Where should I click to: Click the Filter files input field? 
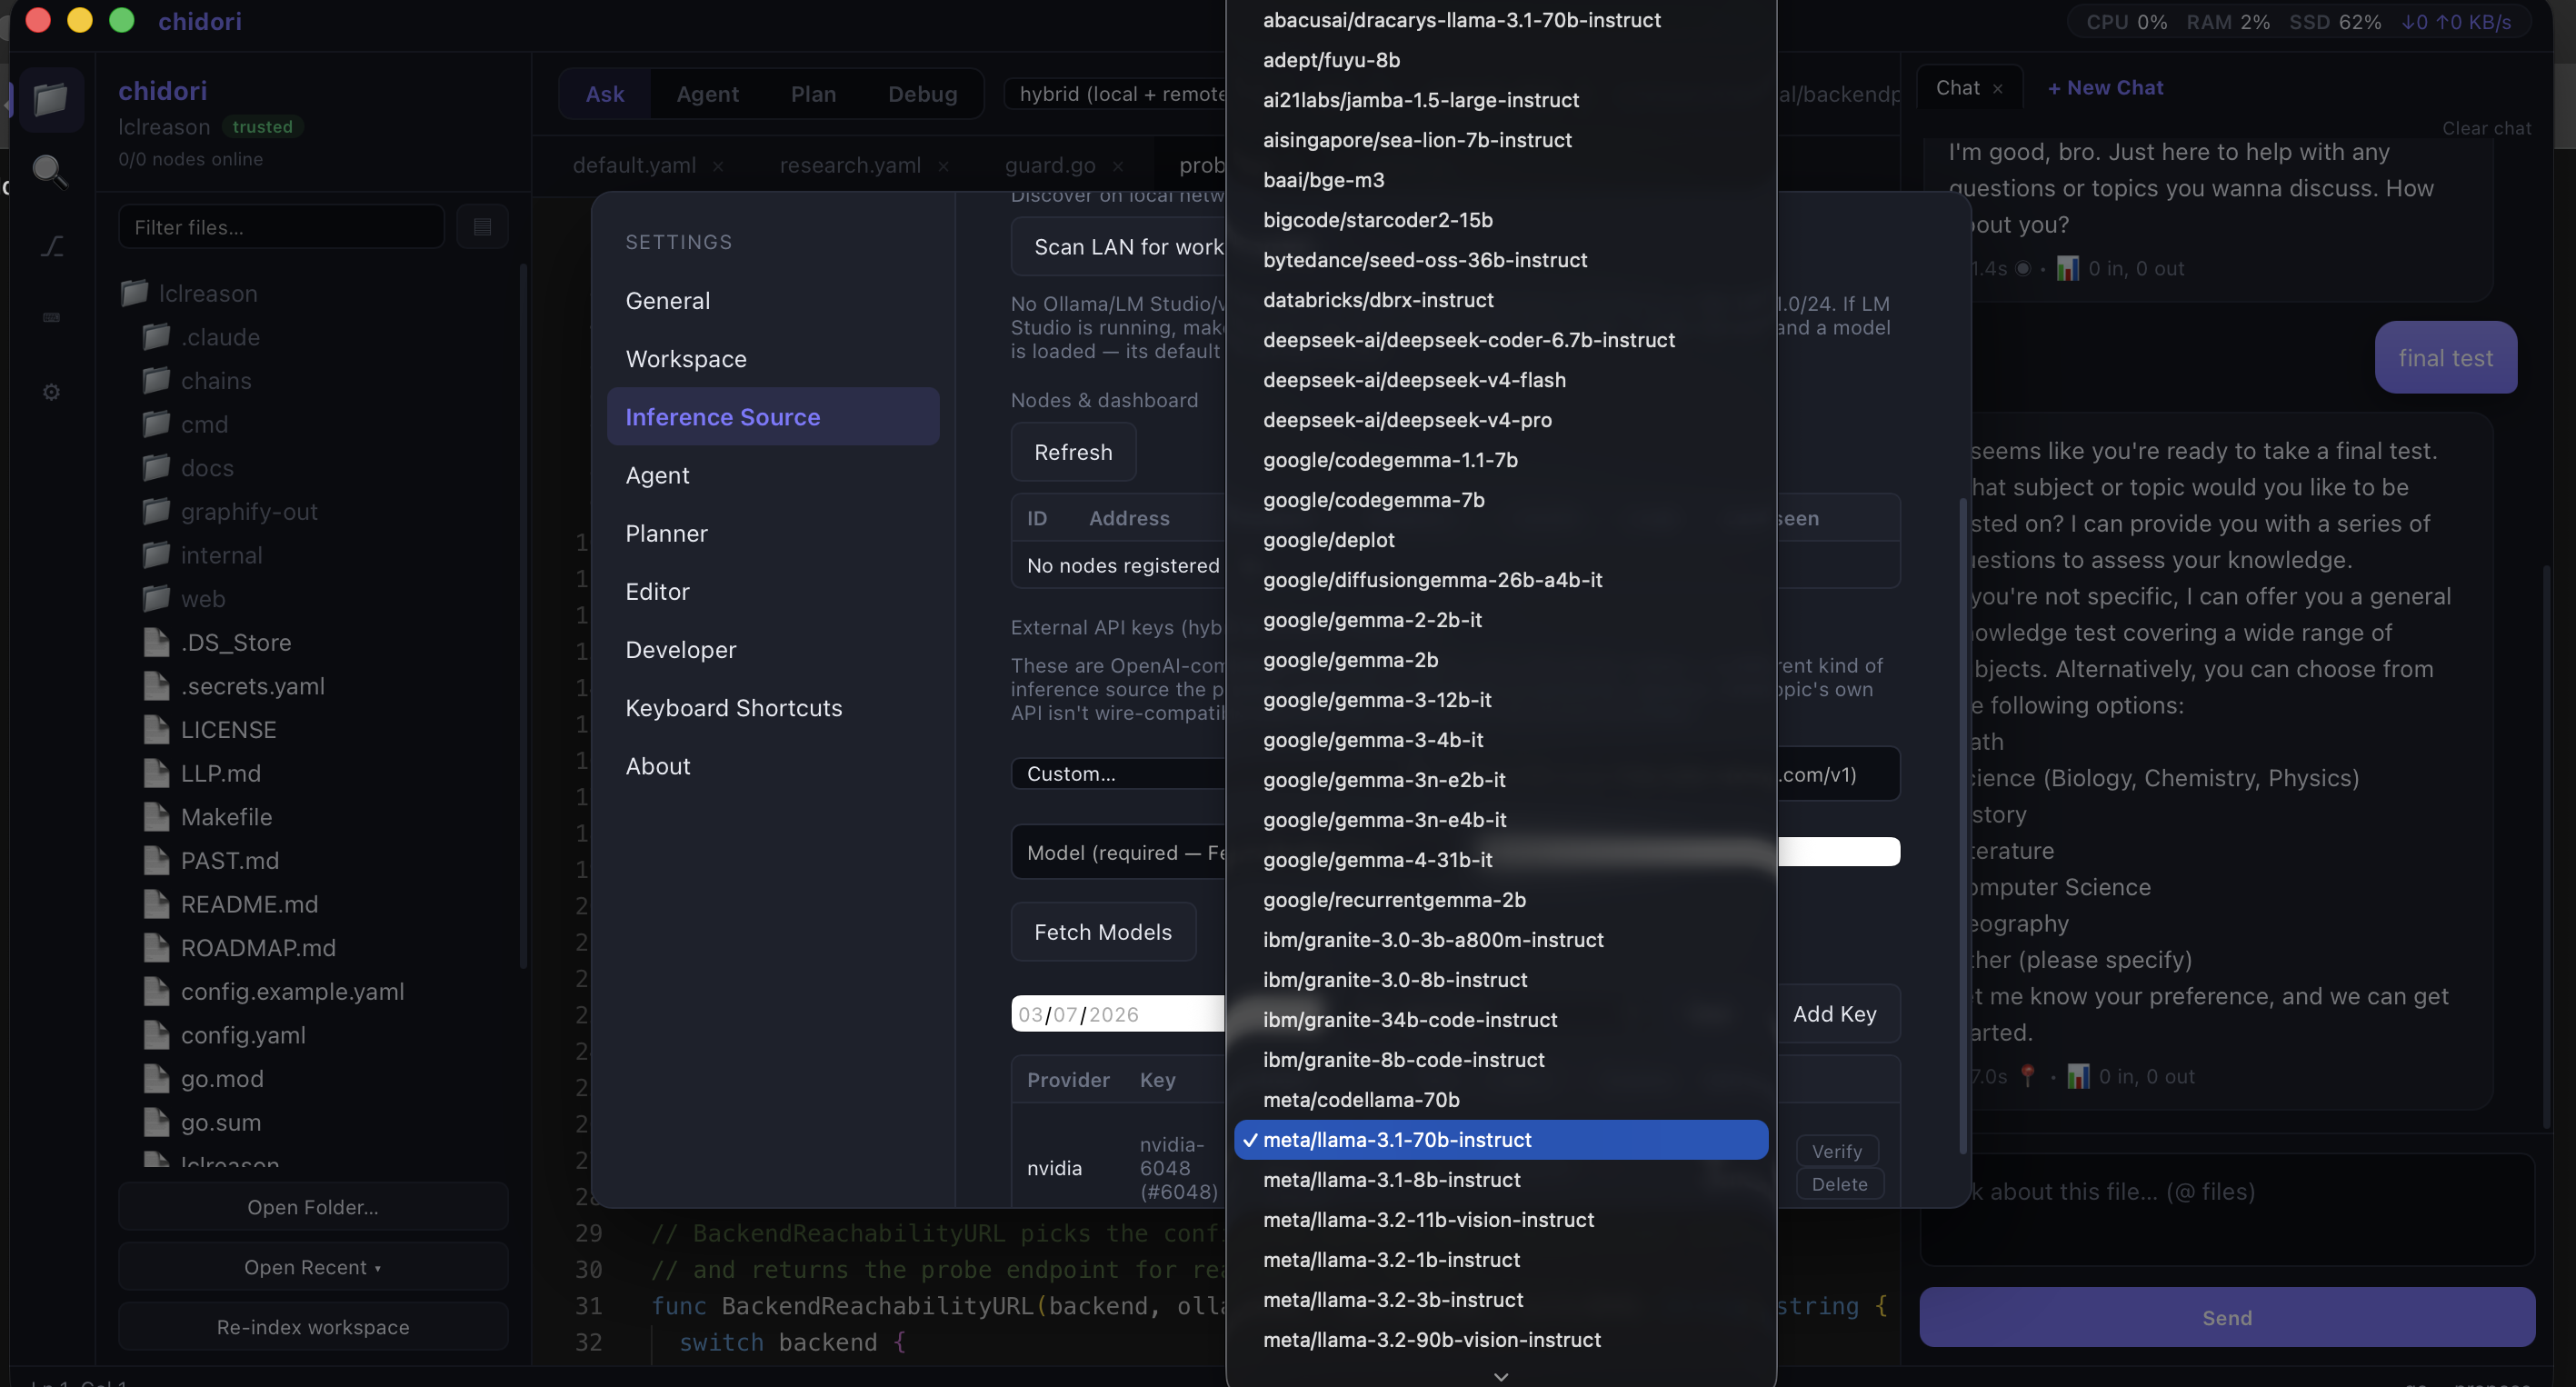[x=281, y=227]
